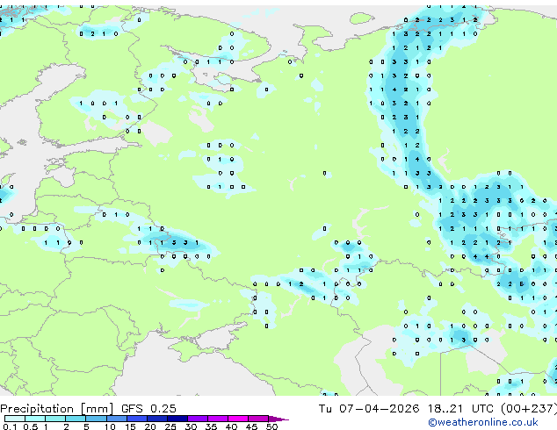Screen dimensions: 557x430
Task: Click the '45' legend scale label
Action: click(251, 426)
